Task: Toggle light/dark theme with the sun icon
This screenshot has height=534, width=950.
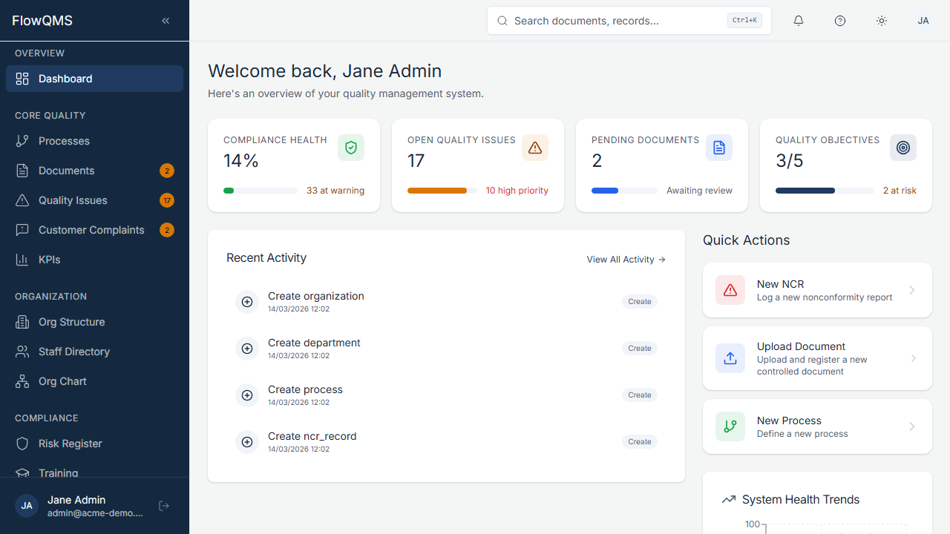Action: tap(882, 21)
